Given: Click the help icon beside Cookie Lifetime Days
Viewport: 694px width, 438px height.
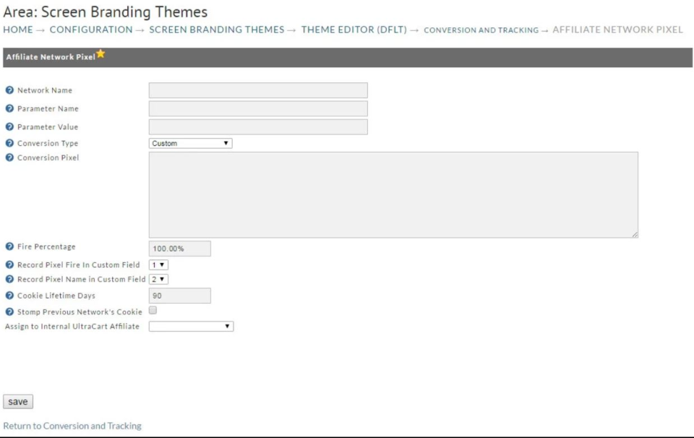Looking at the screenshot, I should (9, 296).
